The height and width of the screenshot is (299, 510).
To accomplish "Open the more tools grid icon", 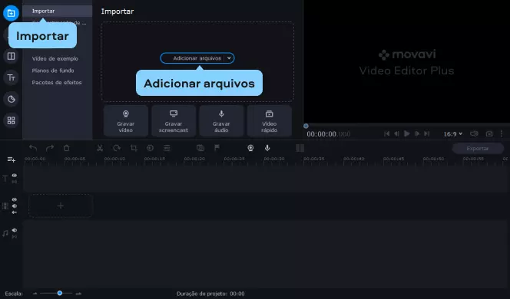I will tap(11, 120).
